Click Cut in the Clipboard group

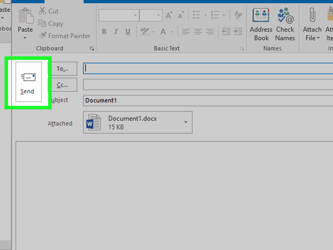[48, 11]
